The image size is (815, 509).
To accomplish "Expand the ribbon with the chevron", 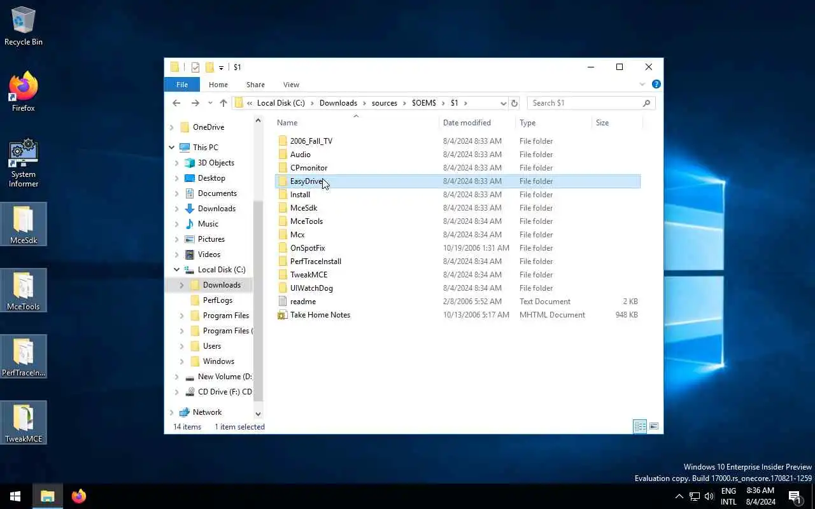I will coord(642,84).
